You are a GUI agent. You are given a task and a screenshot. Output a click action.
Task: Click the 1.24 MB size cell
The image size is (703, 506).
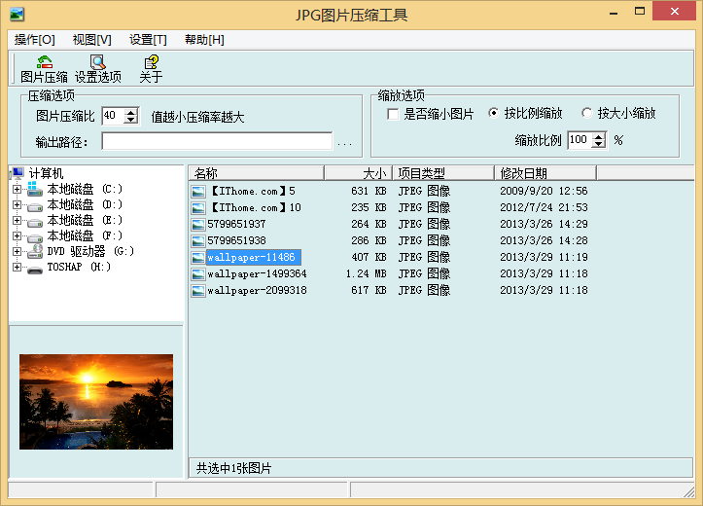point(366,273)
